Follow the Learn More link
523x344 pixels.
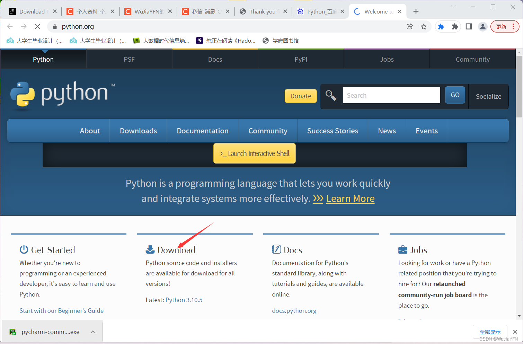(350, 199)
